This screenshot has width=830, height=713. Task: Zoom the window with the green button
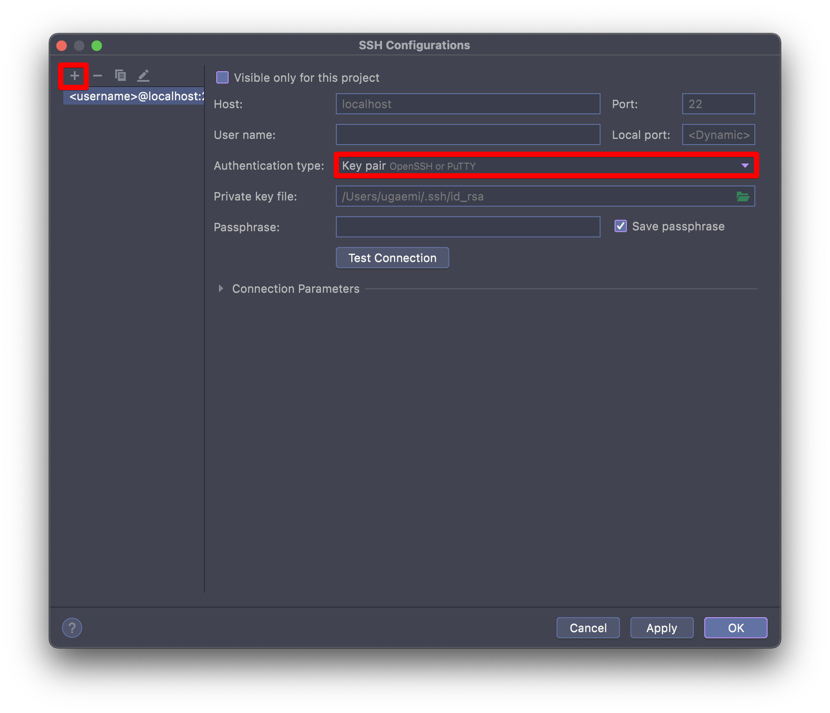tap(97, 45)
